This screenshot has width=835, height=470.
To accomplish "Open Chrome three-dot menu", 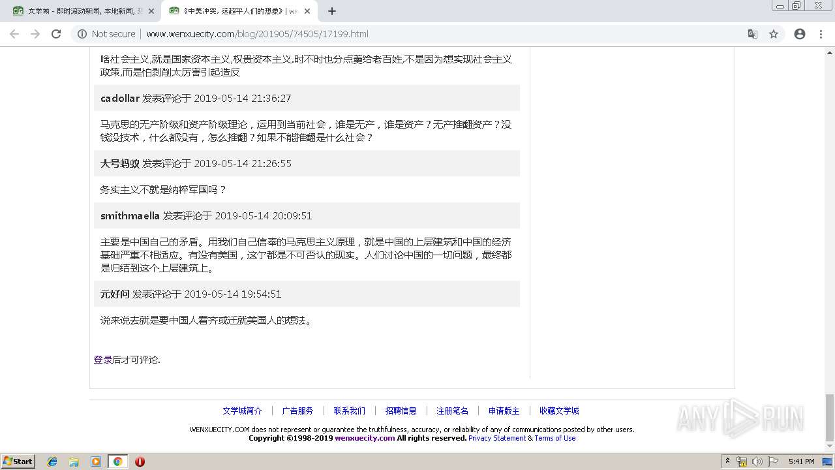I will (821, 34).
